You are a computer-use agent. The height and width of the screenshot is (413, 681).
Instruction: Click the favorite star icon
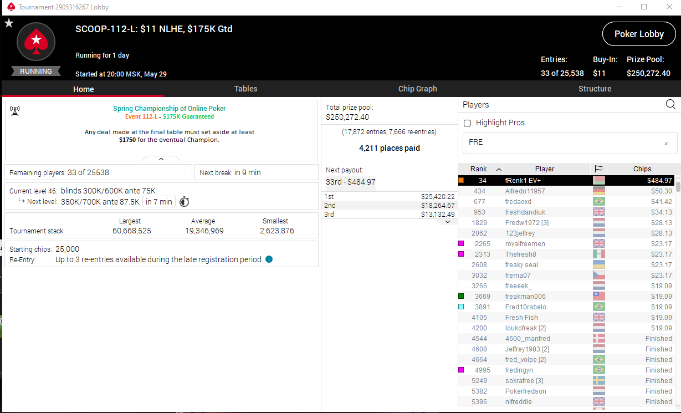click(x=9, y=23)
